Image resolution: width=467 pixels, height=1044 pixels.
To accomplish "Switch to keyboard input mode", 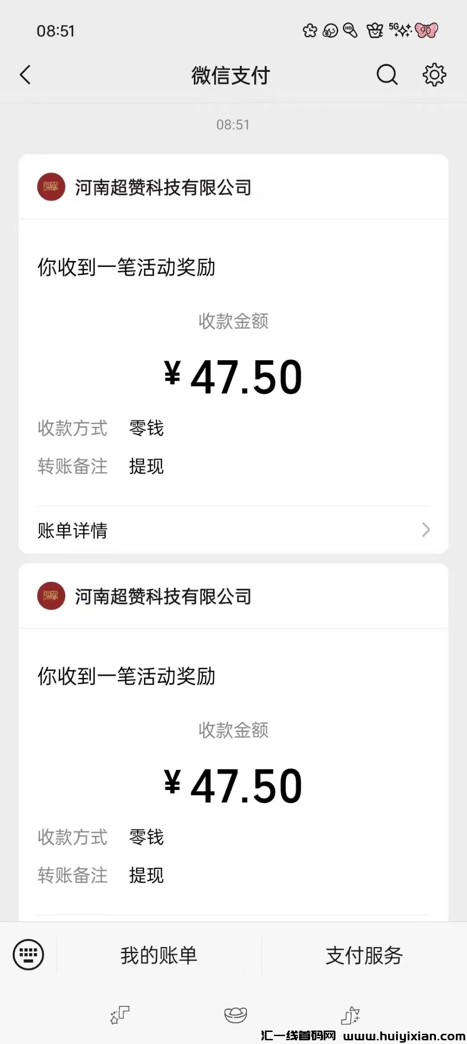I will tap(28, 955).
